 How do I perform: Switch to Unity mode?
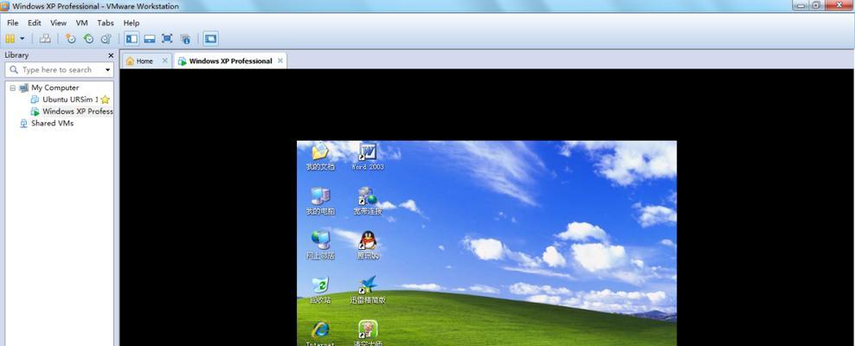pos(185,39)
